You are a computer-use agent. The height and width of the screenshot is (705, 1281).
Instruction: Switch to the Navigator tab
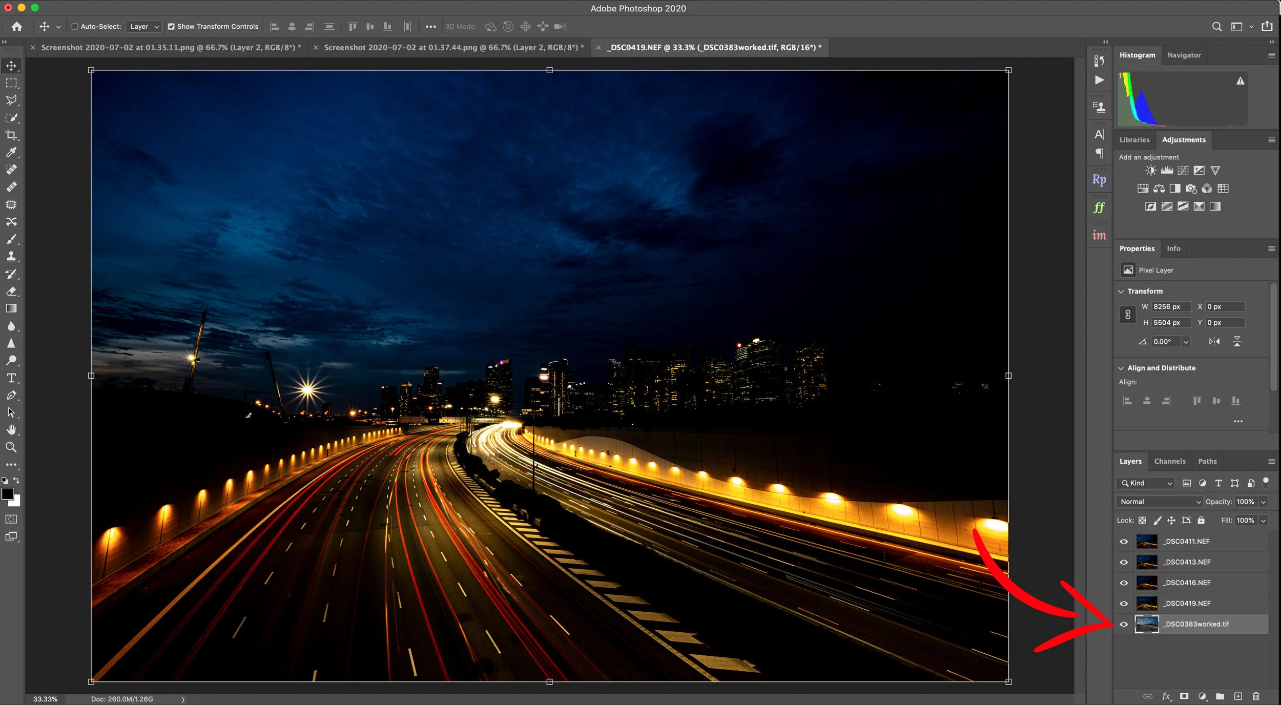click(x=1184, y=55)
